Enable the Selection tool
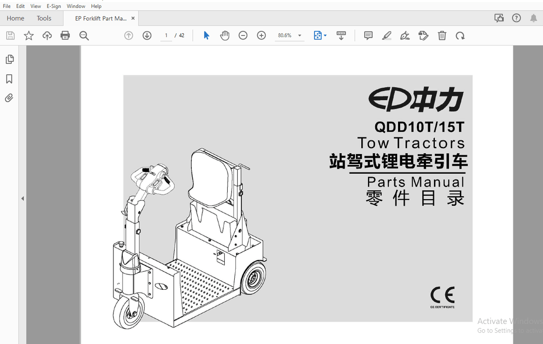543x344 pixels. [206, 35]
